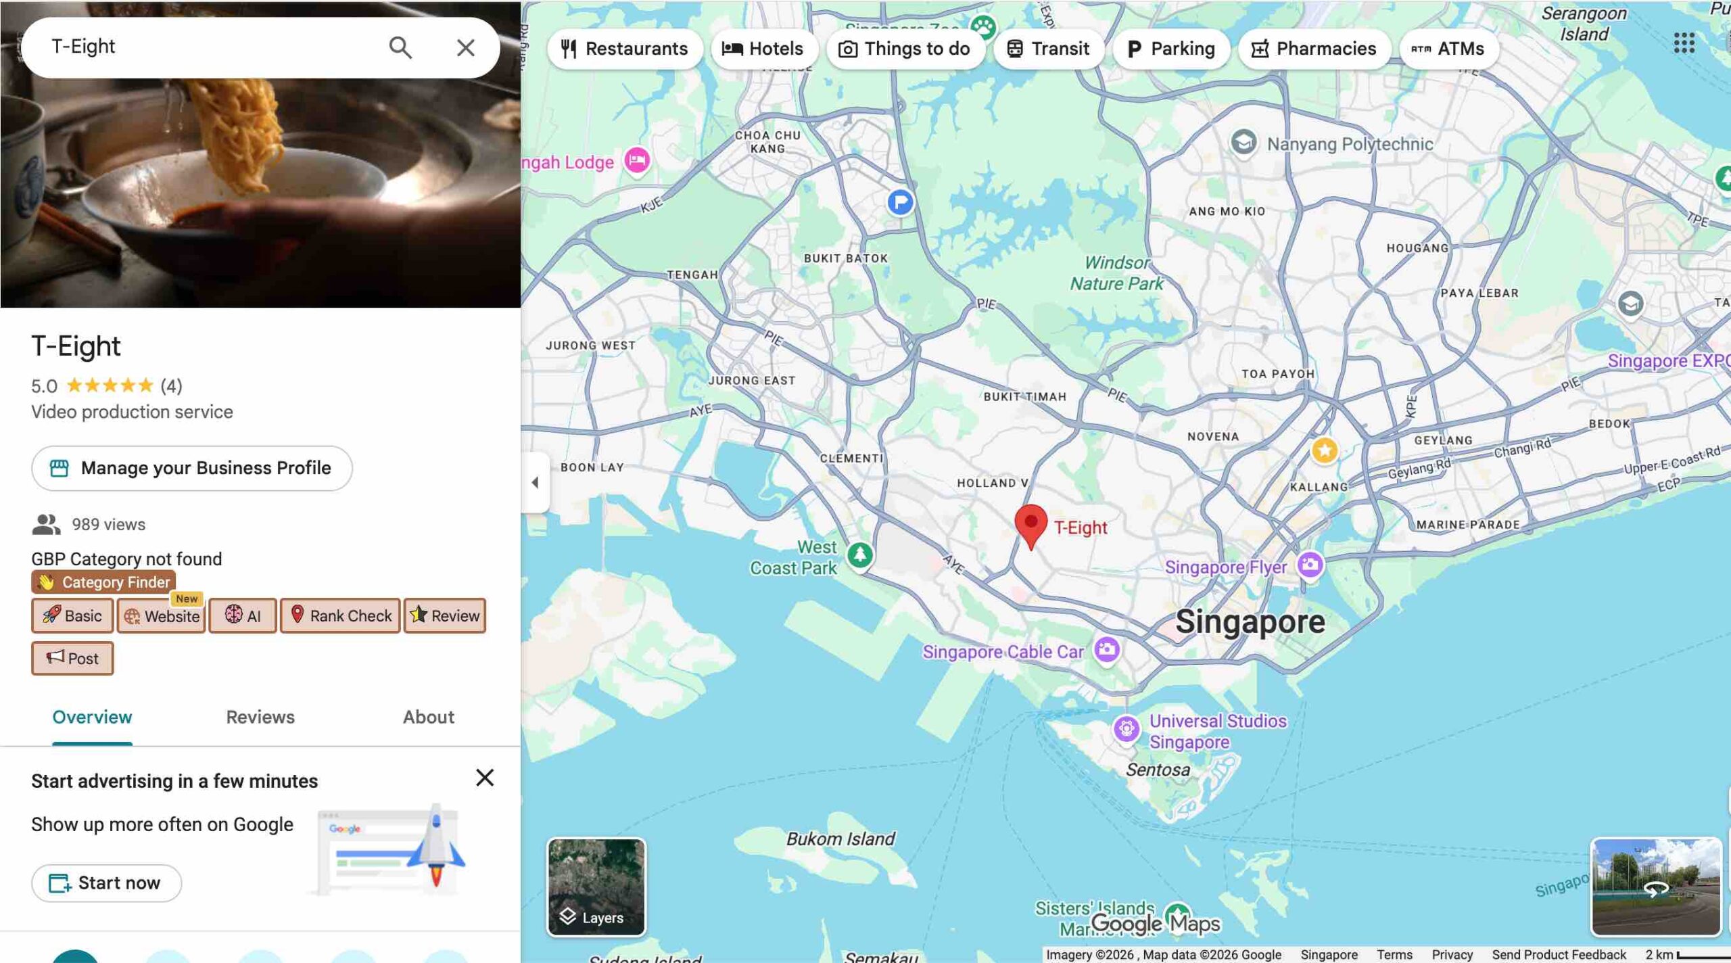Click Send Product Feedback link
Screen dimensions: 1731x963
point(1559,954)
